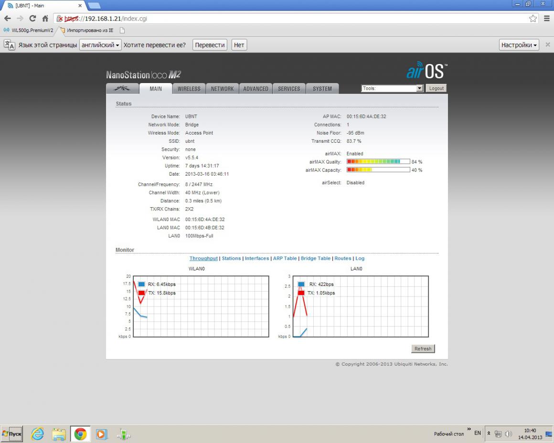Open the Chrome menu icon
Screen dimensions: 554x443
pos(547,18)
